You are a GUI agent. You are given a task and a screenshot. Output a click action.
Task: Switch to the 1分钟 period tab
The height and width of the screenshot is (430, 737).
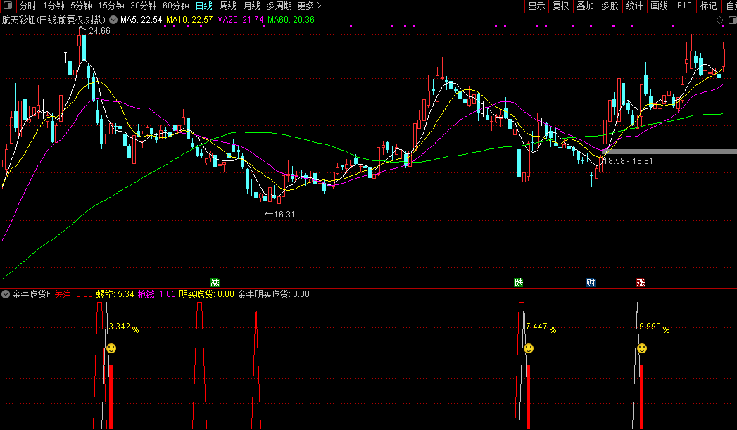coord(53,6)
